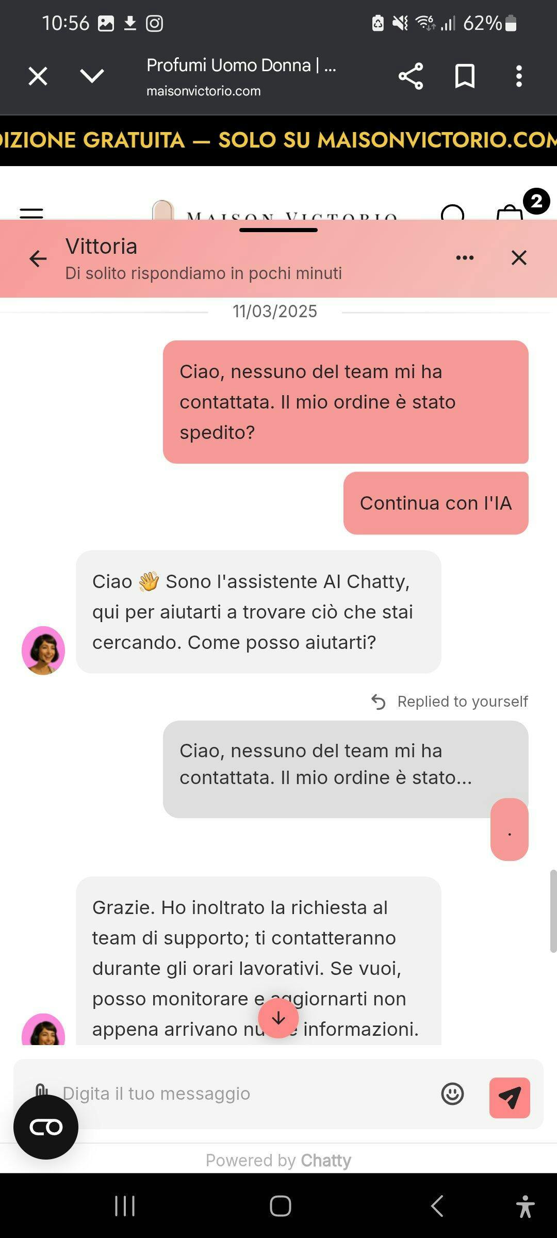557x1238 pixels.
Task: Go back using the chat header arrow
Action: [x=38, y=258]
